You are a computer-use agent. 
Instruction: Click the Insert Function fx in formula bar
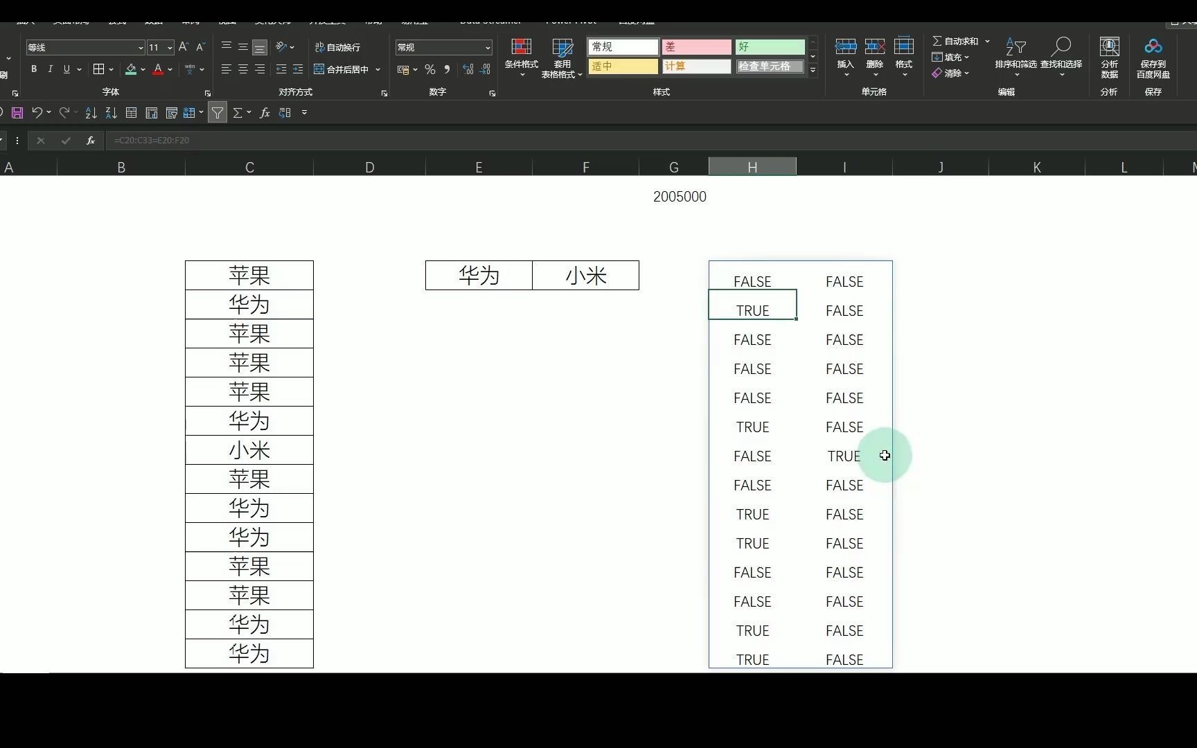tap(91, 140)
